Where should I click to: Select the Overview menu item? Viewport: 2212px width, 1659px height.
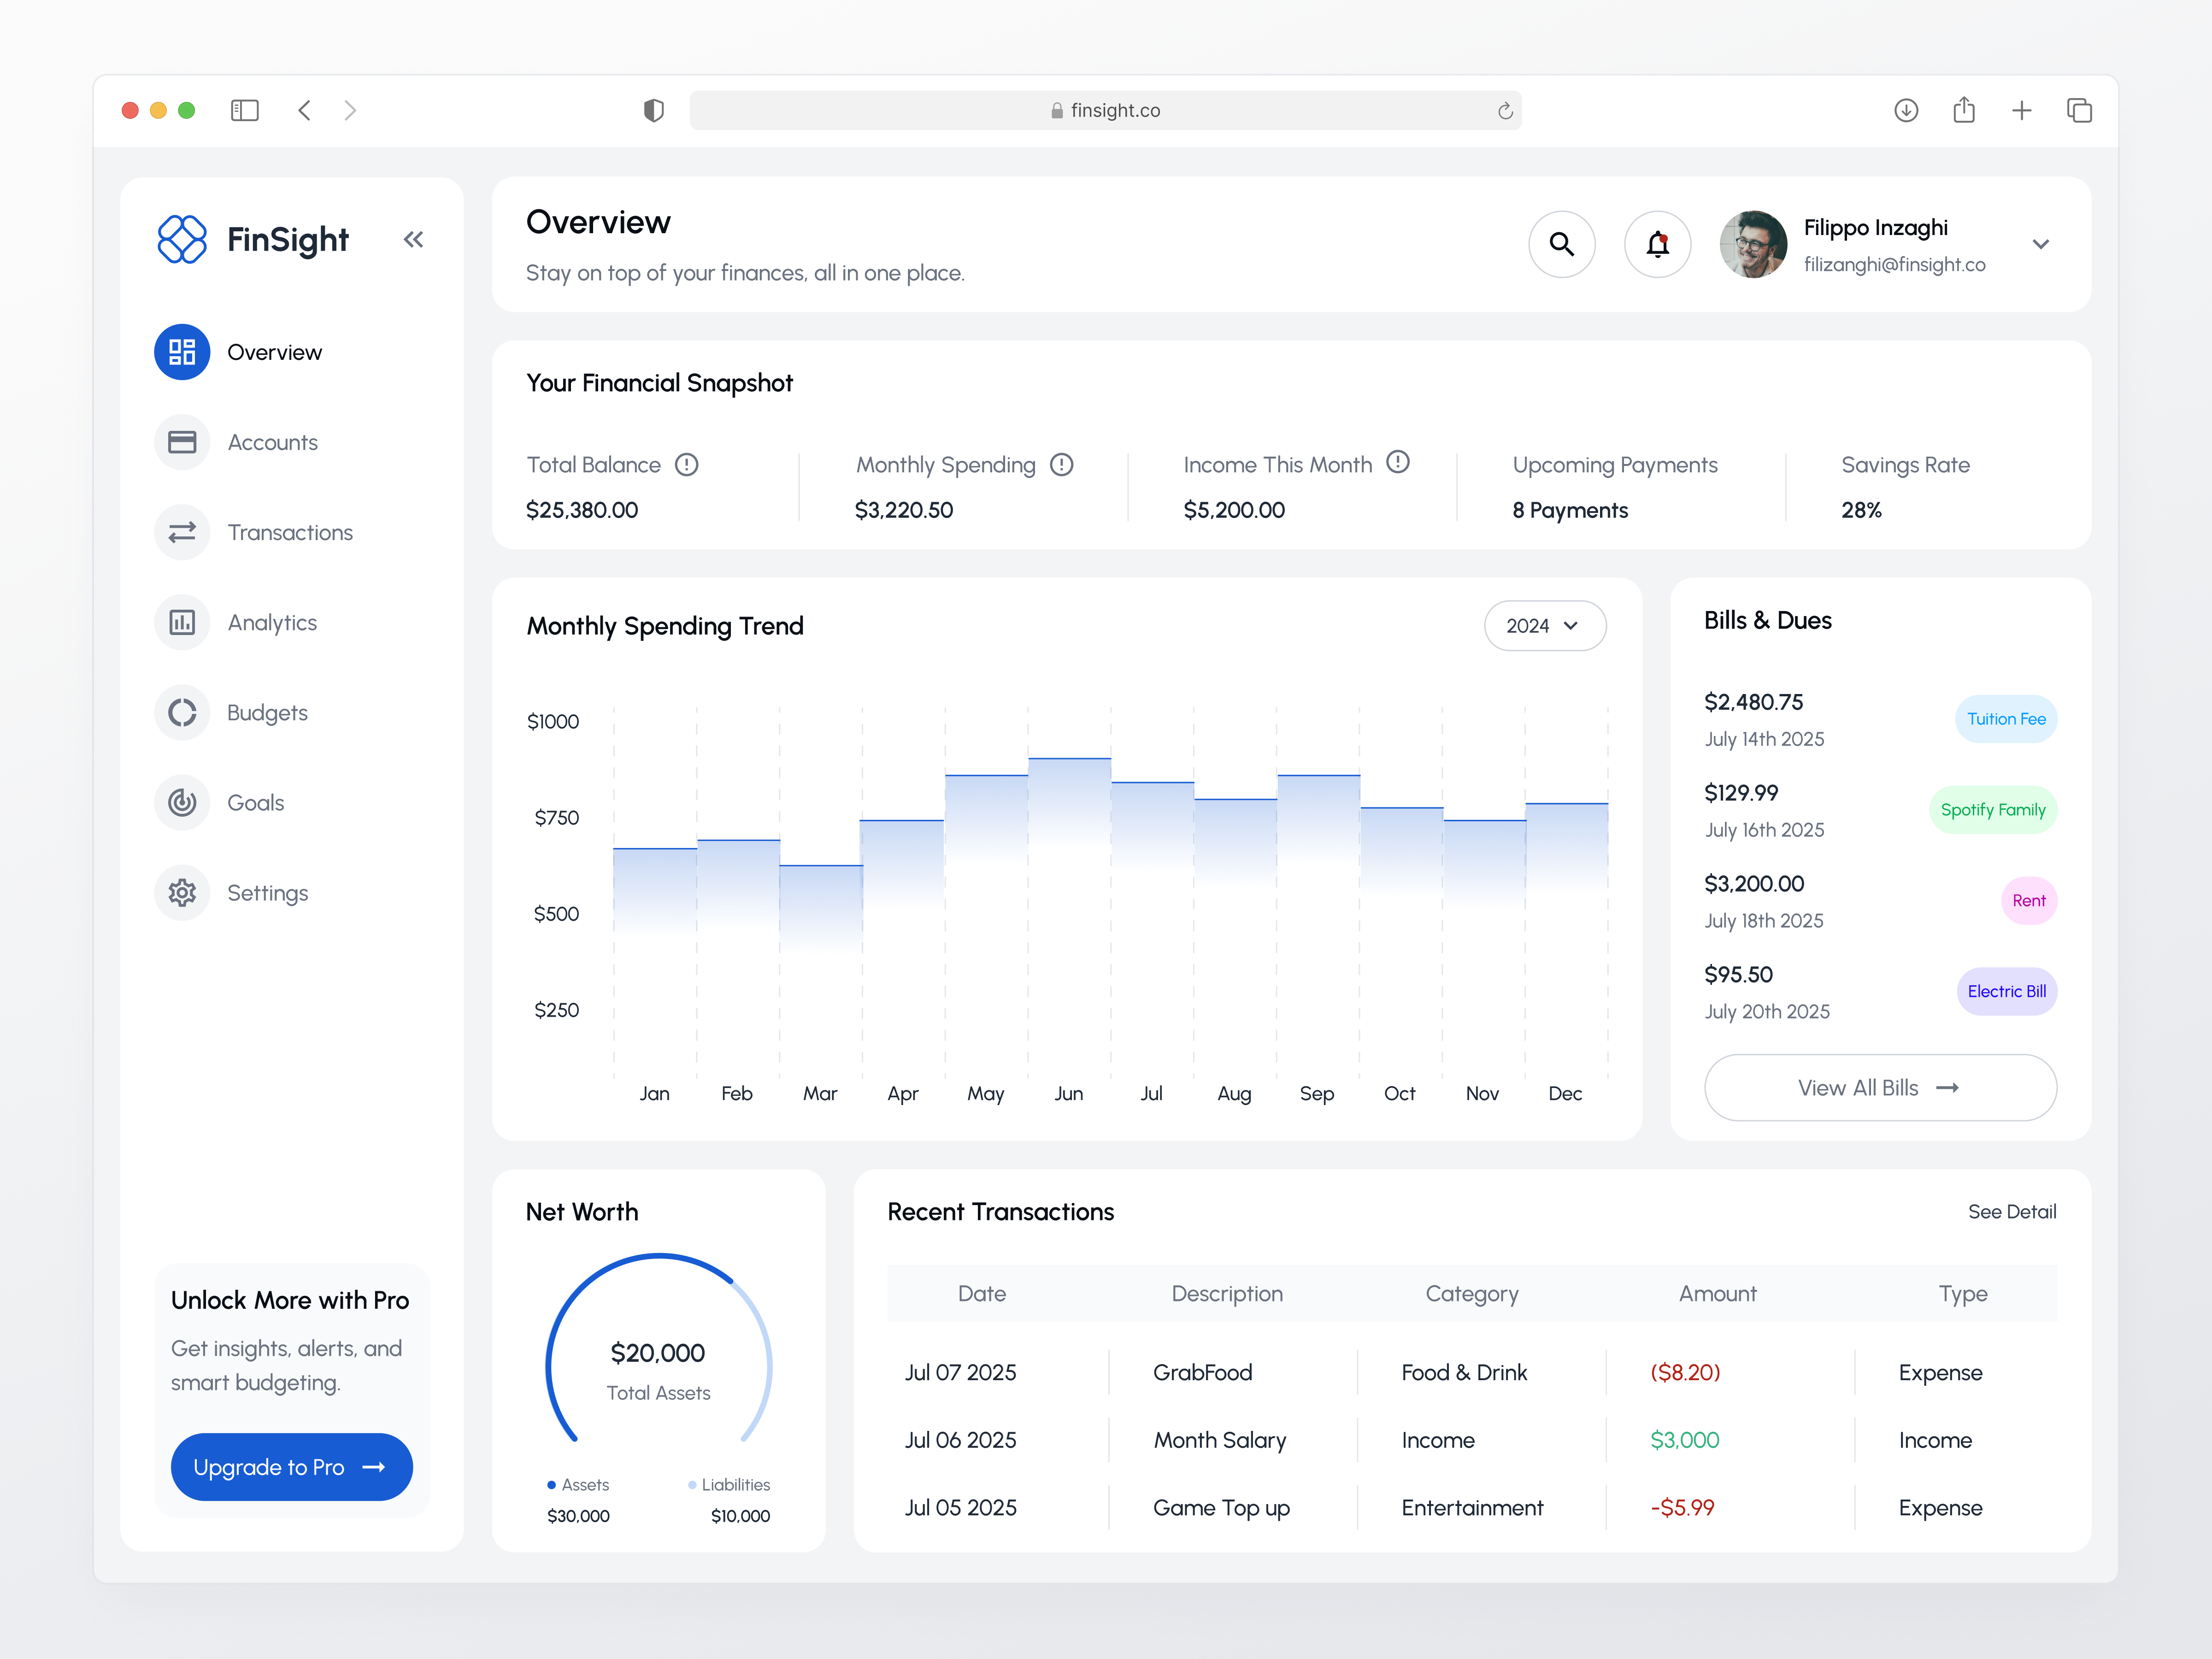(275, 351)
